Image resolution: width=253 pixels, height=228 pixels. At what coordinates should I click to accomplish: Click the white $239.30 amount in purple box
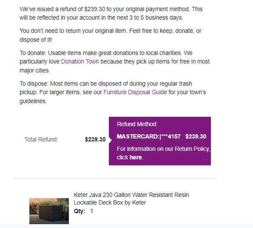(x=196, y=136)
